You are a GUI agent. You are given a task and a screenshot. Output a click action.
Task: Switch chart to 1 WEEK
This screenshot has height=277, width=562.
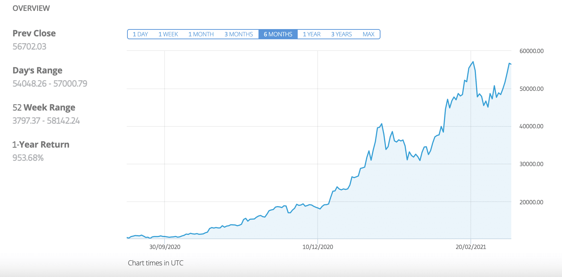168,34
